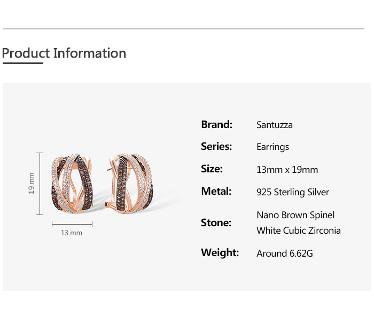This screenshot has height=318, width=374.
Task: Select the Santuzza brand name
Action: (x=275, y=125)
